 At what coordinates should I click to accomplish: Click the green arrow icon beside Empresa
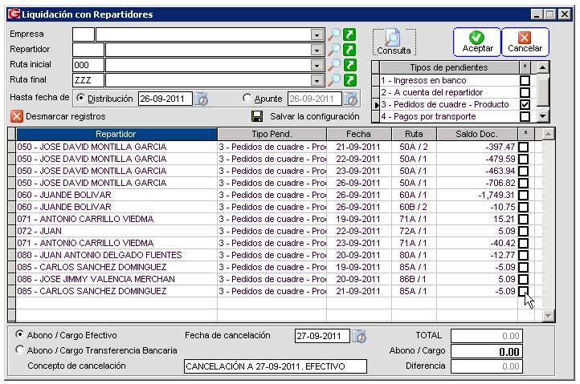coord(349,34)
